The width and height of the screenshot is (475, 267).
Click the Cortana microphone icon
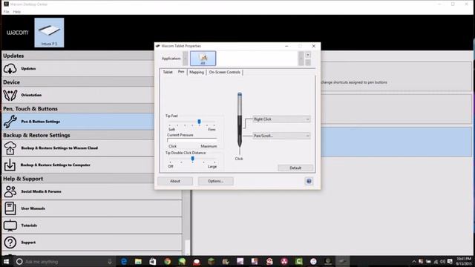click(110, 262)
